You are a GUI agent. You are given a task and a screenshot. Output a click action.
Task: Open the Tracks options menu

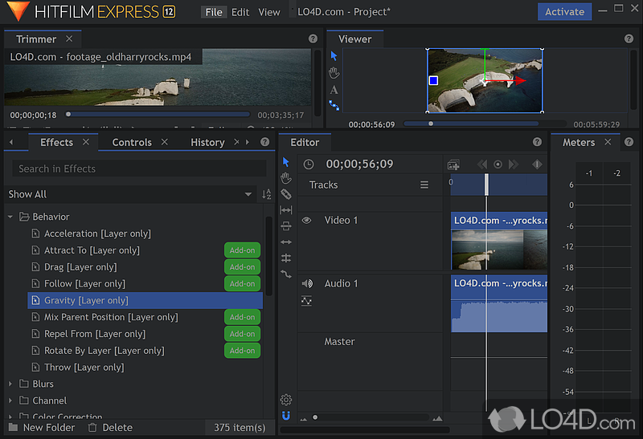[x=424, y=185]
